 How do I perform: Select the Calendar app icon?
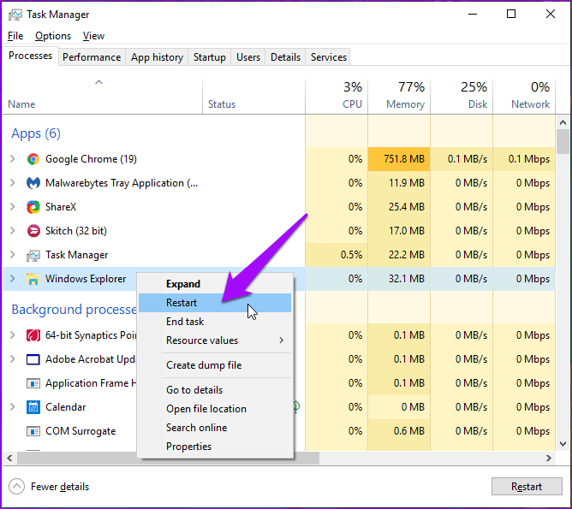click(x=33, y=407)
